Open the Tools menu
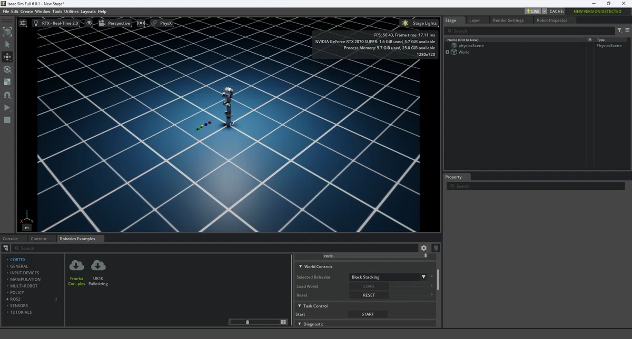Image resolution: width=632 pixels, height=339 pixels. 57,12
